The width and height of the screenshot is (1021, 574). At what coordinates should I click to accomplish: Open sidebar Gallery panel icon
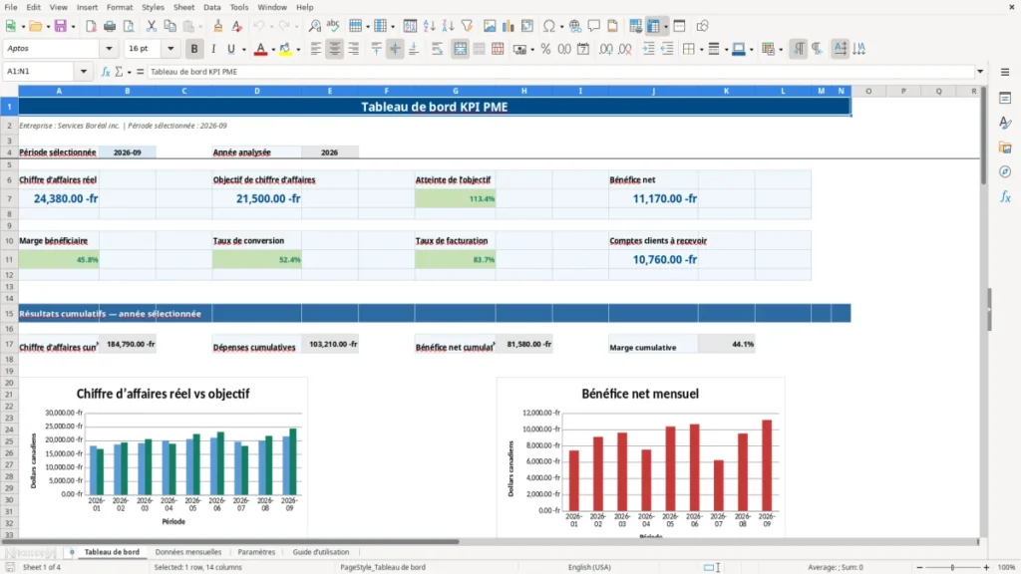click(1005, 147)
